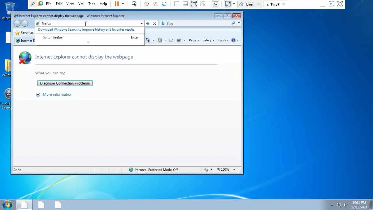The image size is (373, 210).
Task: Click the manage snapshots icon
Action: point(164,4)
